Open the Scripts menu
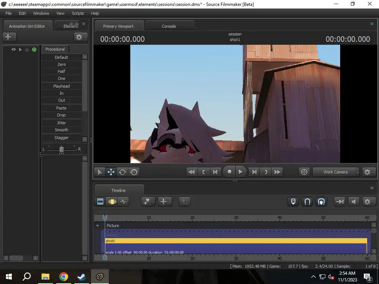Screen dimensions: 379x284 coord(78,13)
